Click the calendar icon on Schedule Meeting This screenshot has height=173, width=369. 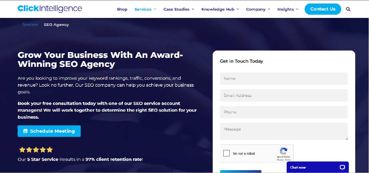[26, 131]
